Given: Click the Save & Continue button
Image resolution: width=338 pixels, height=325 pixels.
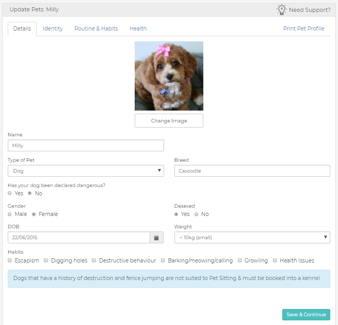Looking at the screenshot, I should (306, 315).
